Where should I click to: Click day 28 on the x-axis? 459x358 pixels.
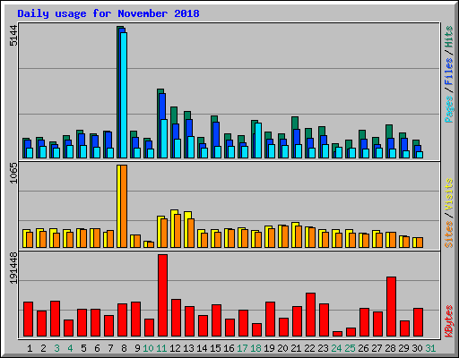click(390, 348)
